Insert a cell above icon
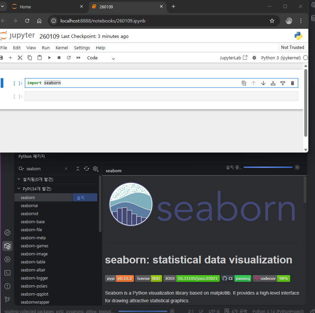The height and width of the screenshot is (313, 315). 273,83
